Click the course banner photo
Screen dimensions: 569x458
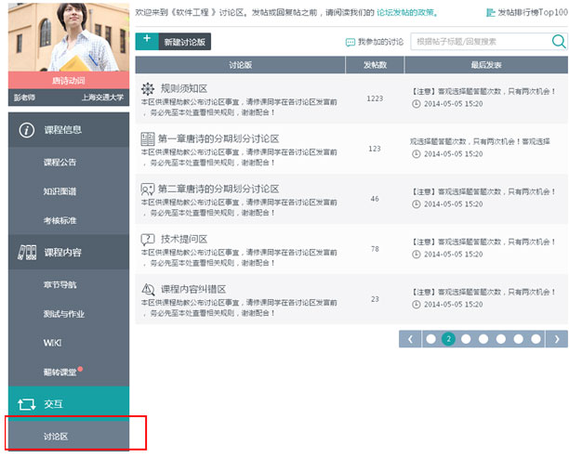69,37
